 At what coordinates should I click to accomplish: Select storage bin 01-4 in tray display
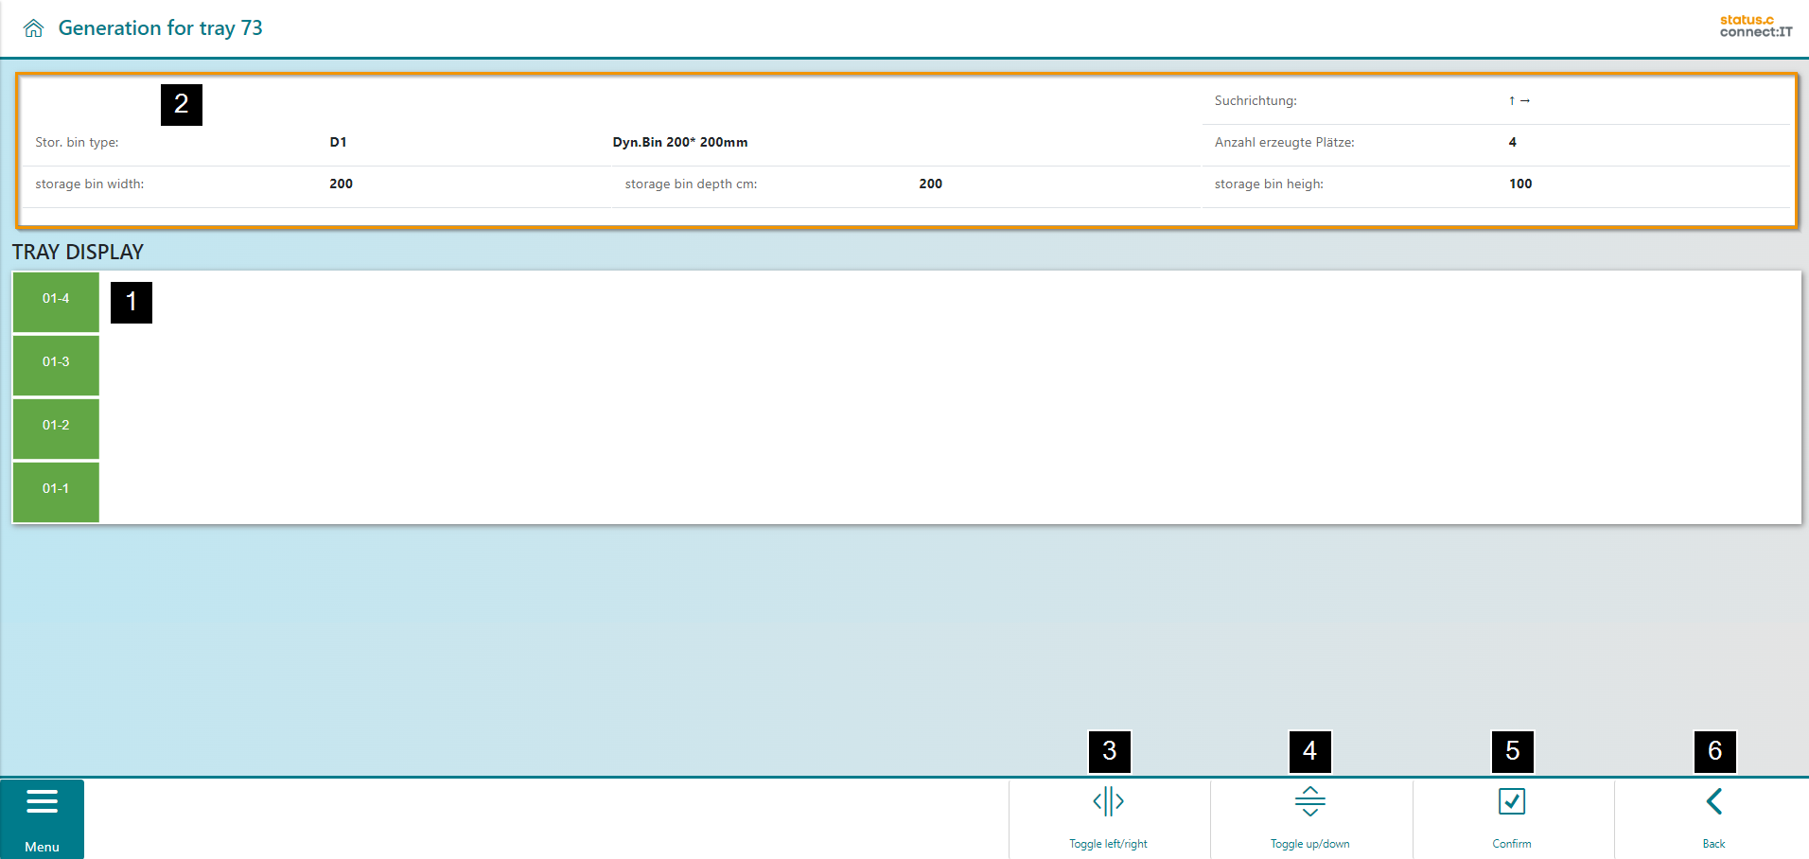point(56,301)
